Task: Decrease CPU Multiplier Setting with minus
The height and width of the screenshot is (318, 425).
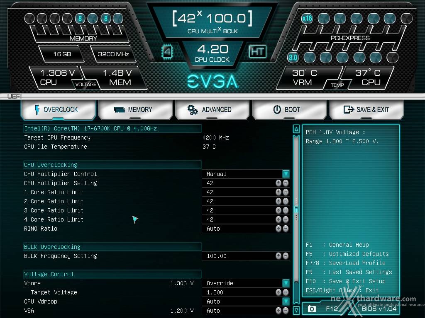Action: click(286, 183)
